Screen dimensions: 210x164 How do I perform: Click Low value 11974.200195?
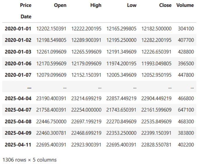tap(121, 63)
